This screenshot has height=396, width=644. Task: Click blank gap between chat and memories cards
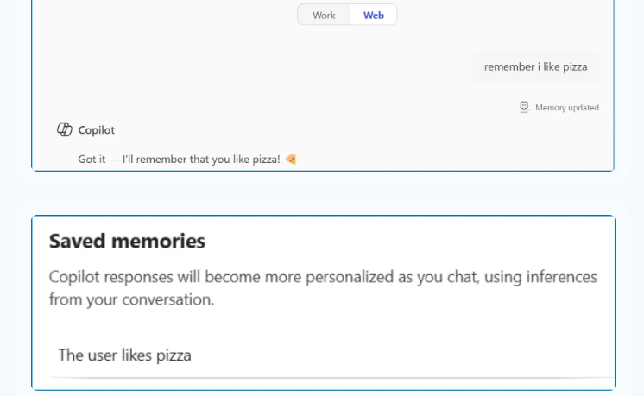coord(323,193)
